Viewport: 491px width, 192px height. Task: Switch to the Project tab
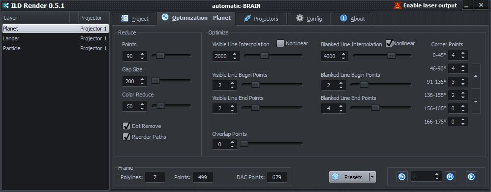coord(135,19)
